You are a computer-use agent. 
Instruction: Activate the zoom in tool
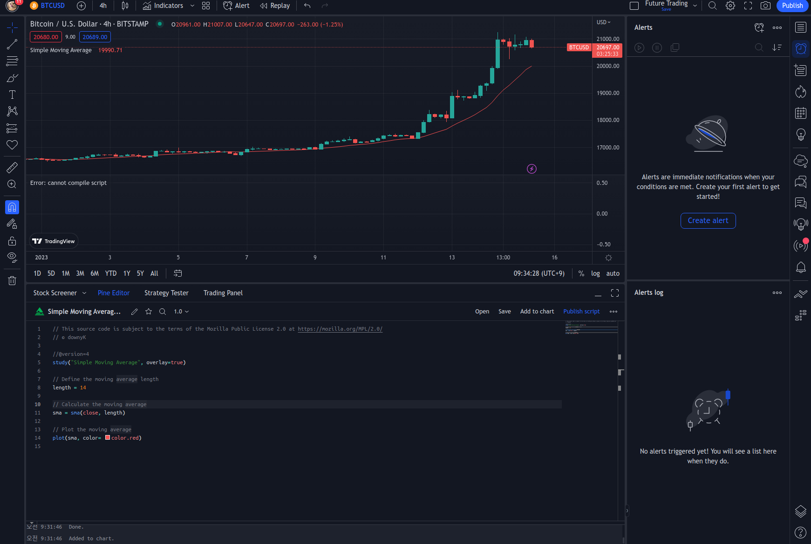(12, 184)
